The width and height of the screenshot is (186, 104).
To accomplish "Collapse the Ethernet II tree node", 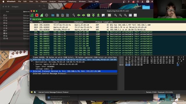I will (31, 60).
